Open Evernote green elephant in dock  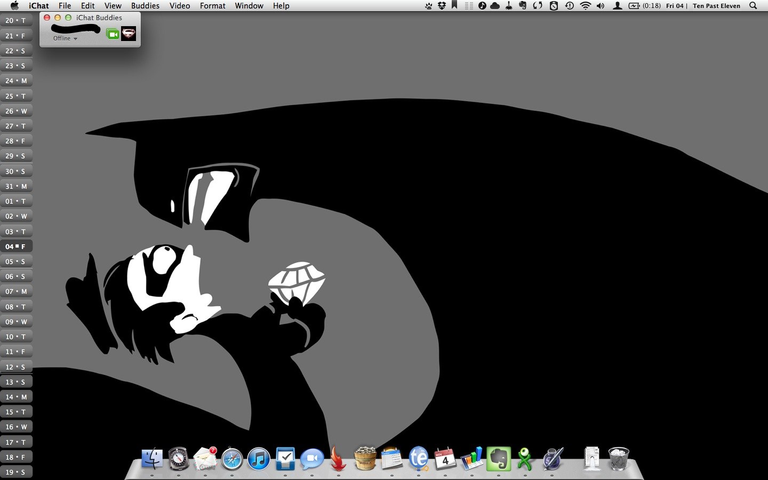(499, 459)
